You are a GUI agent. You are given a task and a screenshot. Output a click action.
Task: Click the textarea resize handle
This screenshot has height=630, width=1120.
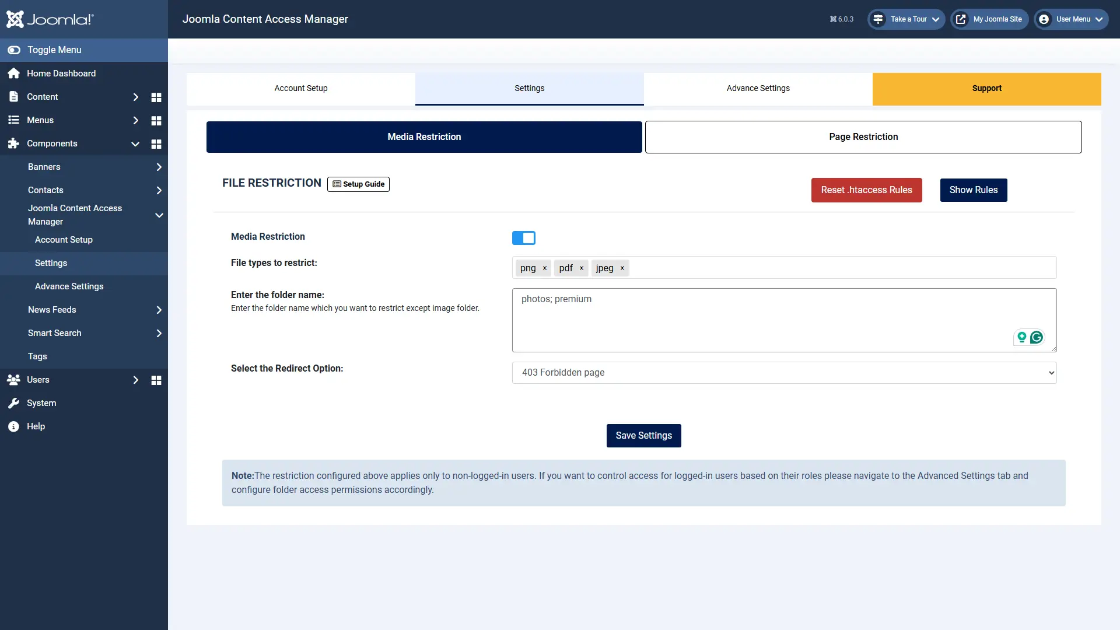[x=1053, y=349]
